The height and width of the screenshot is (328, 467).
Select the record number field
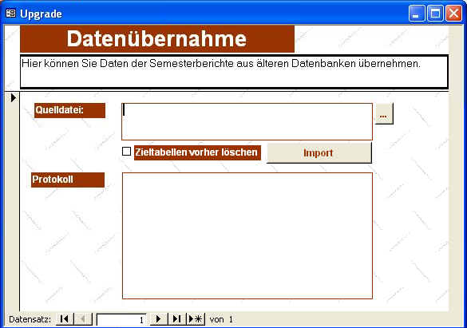[x=121, y=320]
